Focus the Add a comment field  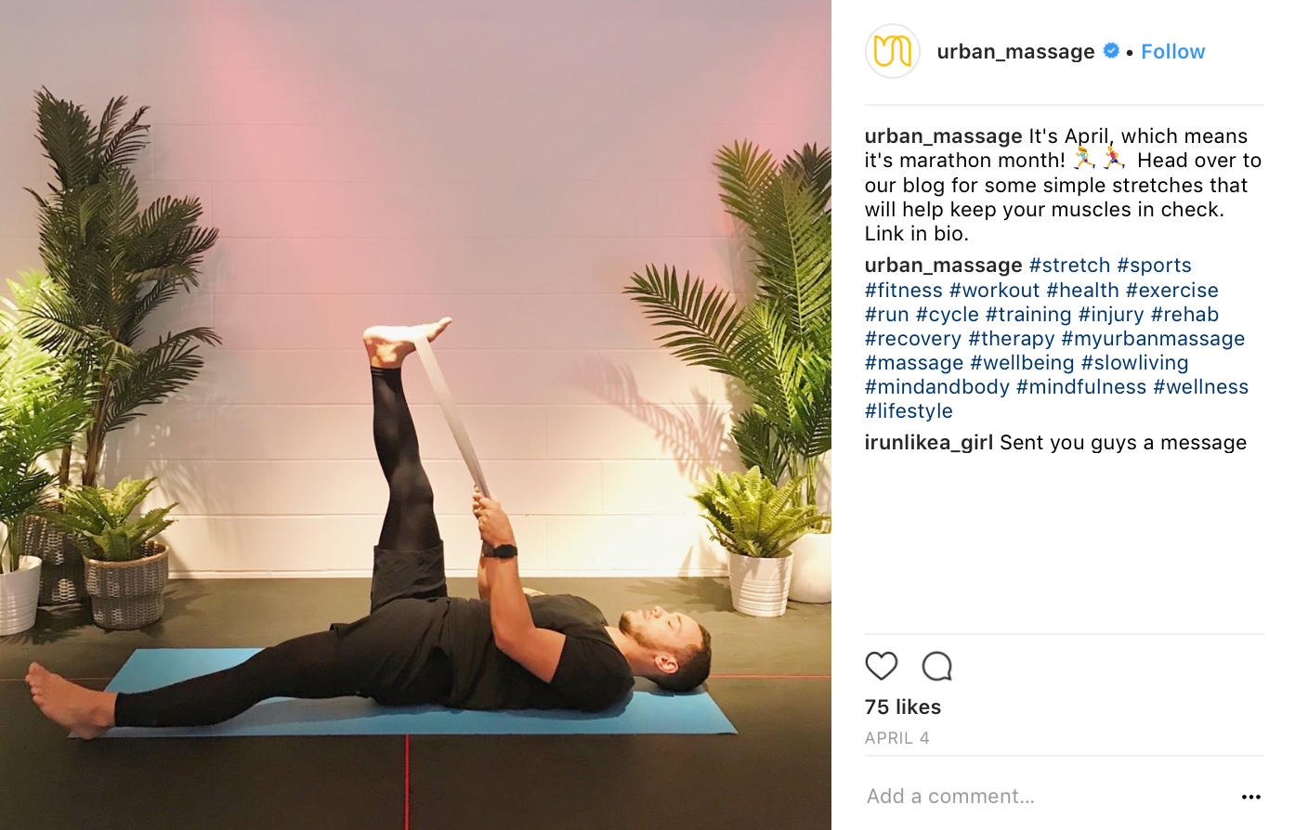(1045, 797)
